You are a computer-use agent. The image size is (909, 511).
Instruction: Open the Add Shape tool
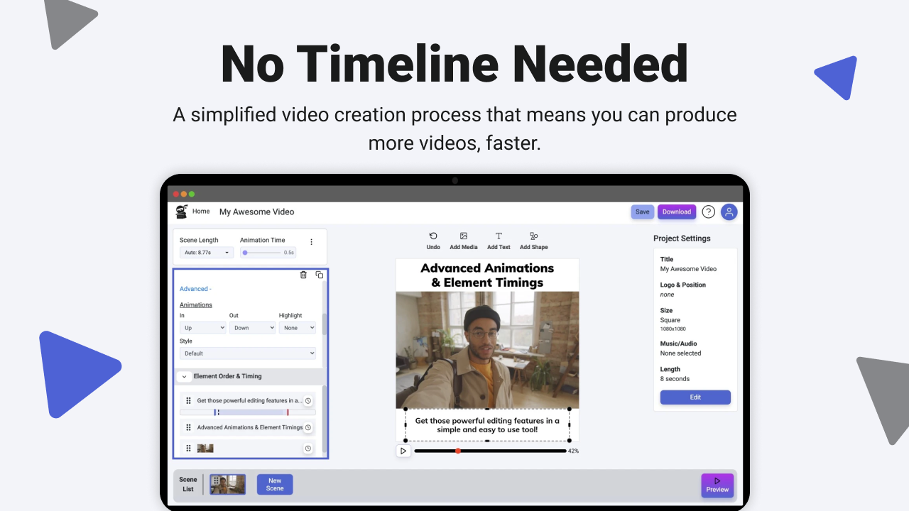pos(533,236)
